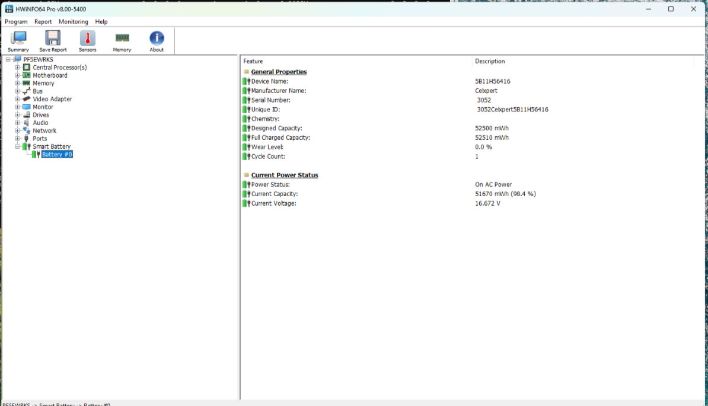Maximize the HWiNFO64 window
708x406 pixels.
[x=671, y=9]
